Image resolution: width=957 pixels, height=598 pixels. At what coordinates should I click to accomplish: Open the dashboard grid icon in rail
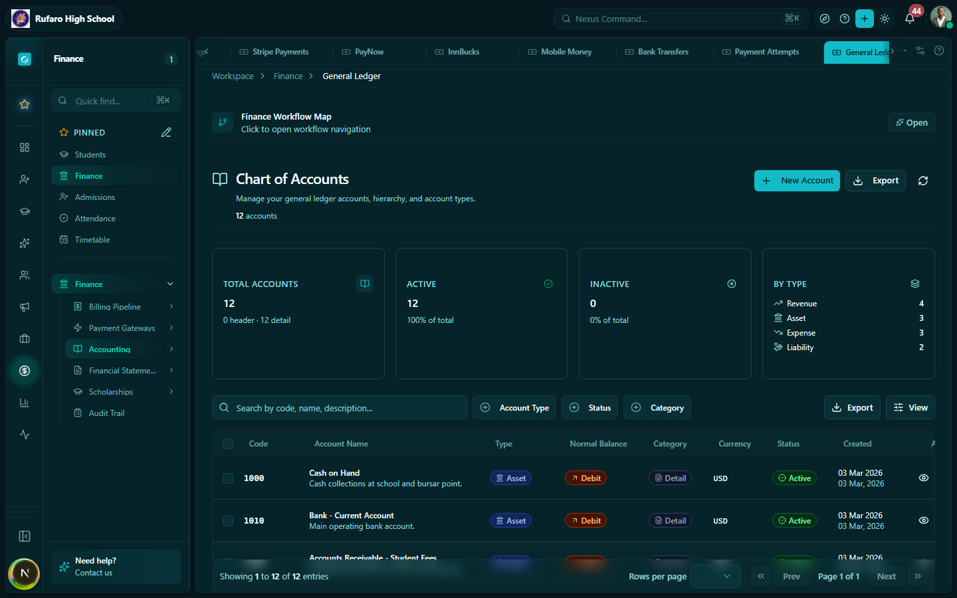pos(25,148)
